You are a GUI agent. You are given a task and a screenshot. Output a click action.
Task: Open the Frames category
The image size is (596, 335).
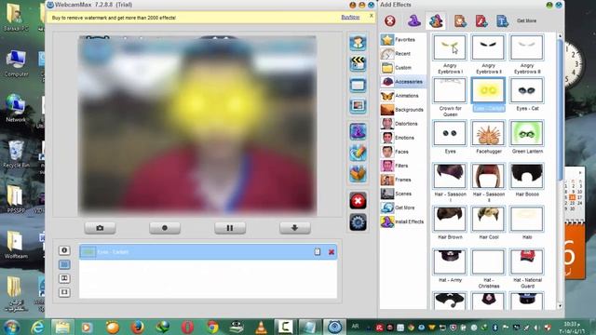[x=403, y=180]
